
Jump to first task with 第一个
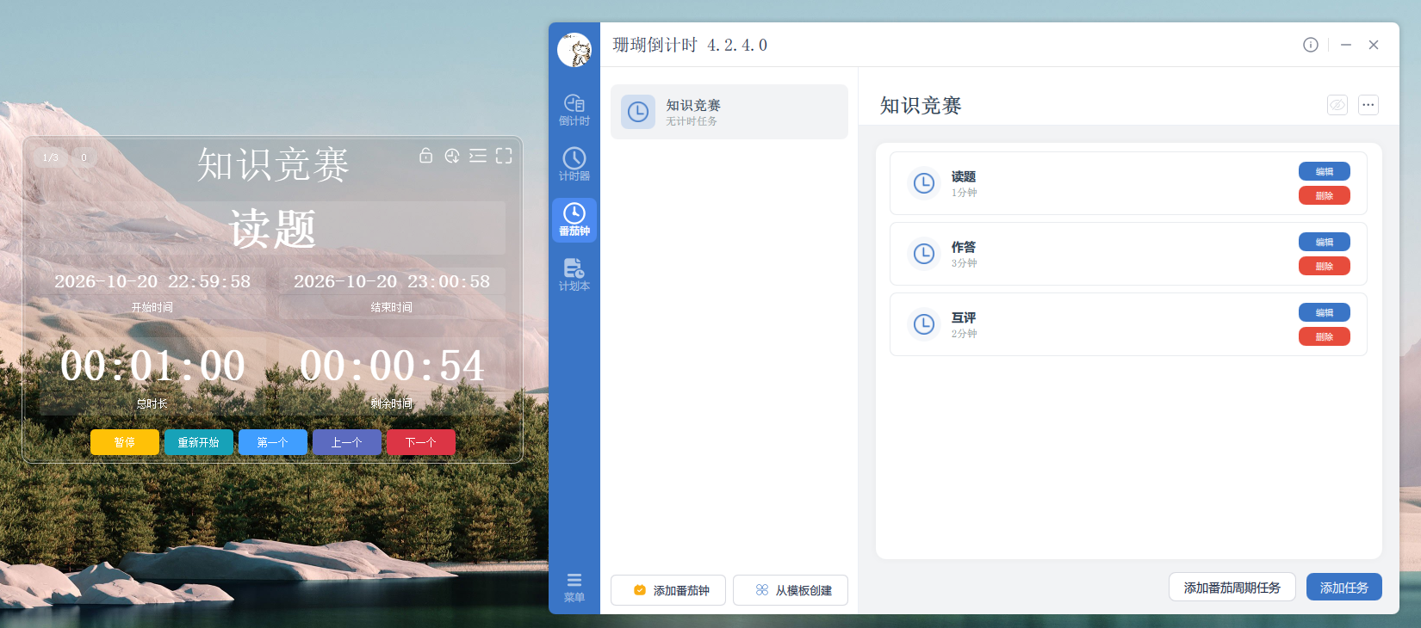(273, 442)
